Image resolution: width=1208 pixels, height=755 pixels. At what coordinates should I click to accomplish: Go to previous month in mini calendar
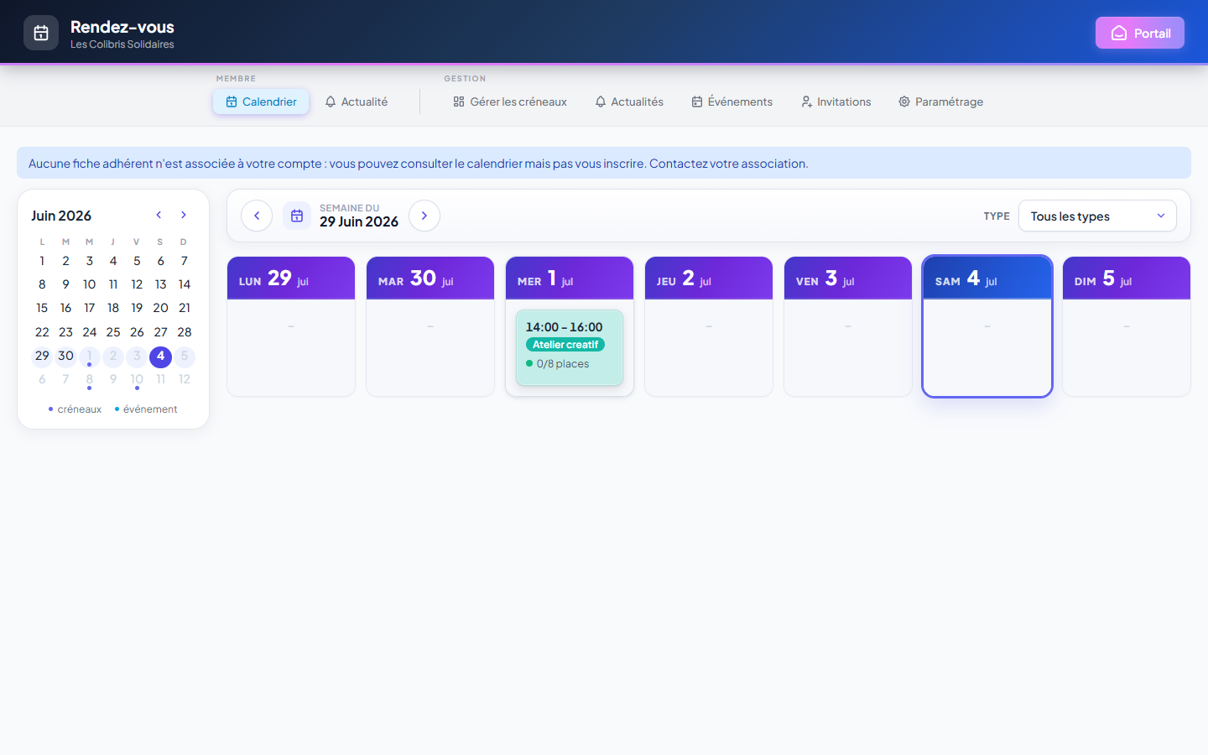coord(159,215)
